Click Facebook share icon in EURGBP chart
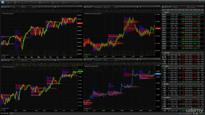This screenshot has width=205, height=115. [140, 7]
